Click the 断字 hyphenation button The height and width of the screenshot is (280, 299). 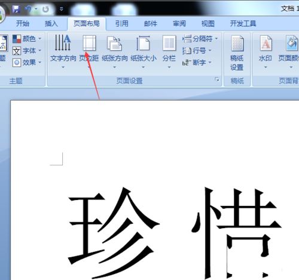pyautogui.click(x=197, y=63)
